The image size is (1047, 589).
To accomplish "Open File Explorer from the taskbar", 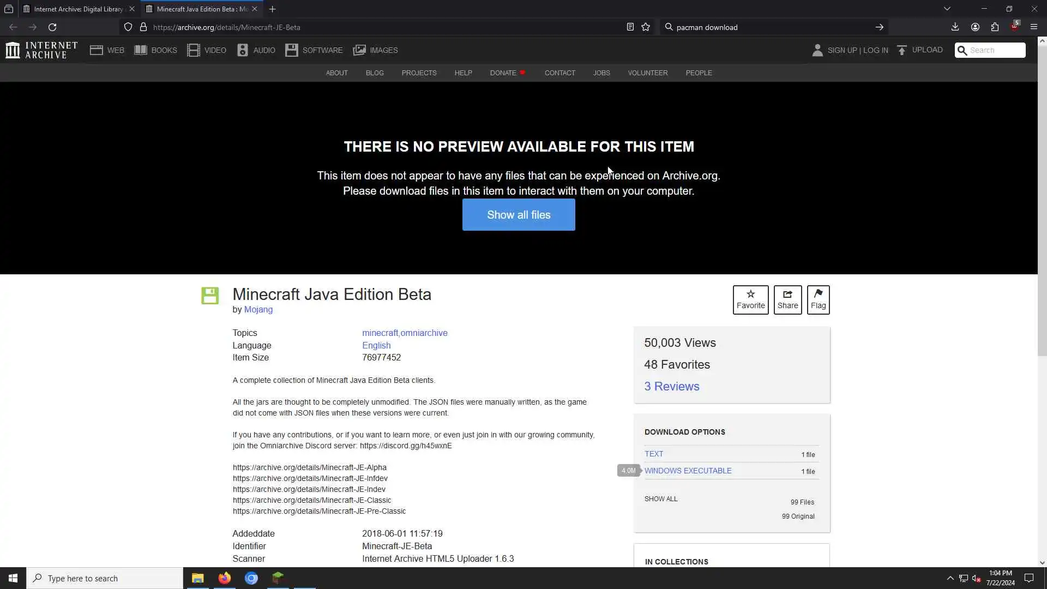I will tap(197, 578).
